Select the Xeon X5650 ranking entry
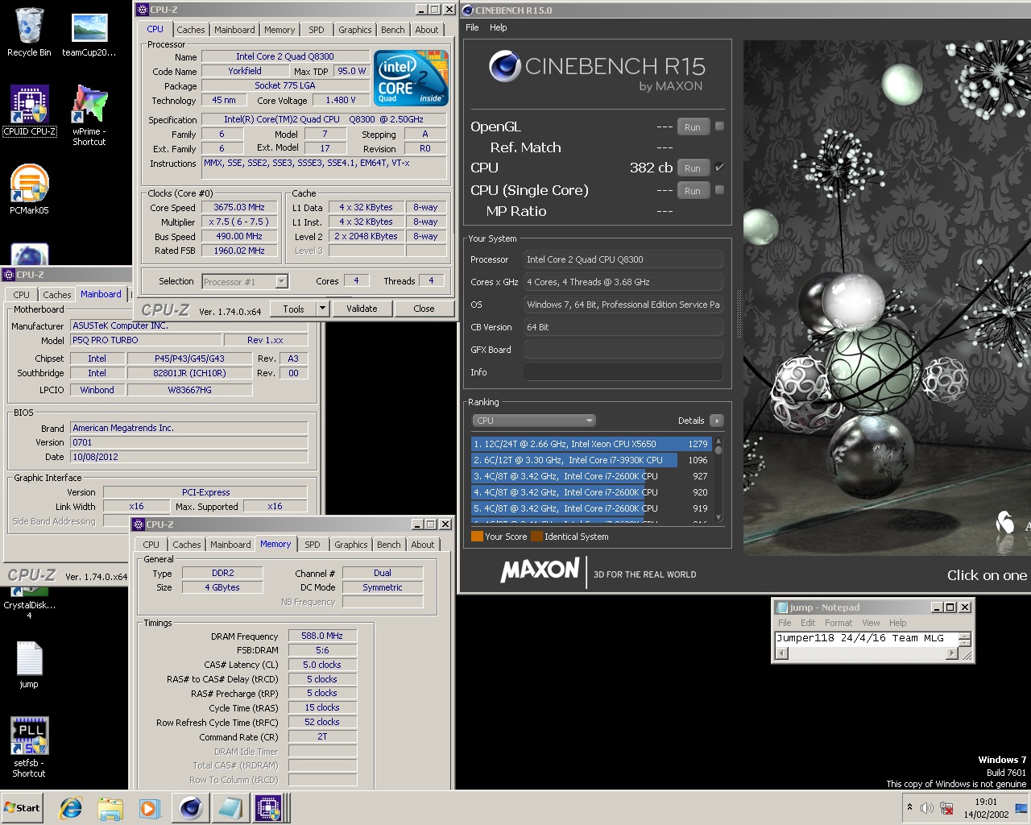 coord(591,444)
